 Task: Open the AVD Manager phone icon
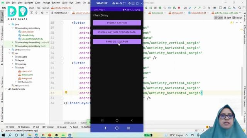230,8
